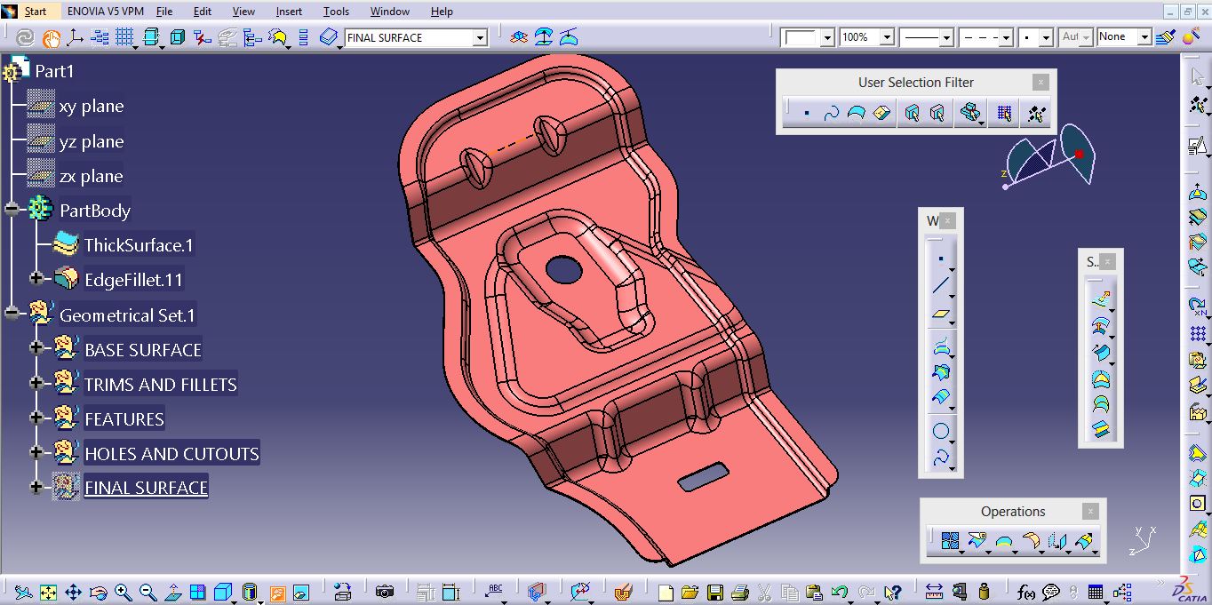This screenshot has width=1212, height=605.
Task: Click the Undo button on bottom toolbar
Action: [841, 591]
